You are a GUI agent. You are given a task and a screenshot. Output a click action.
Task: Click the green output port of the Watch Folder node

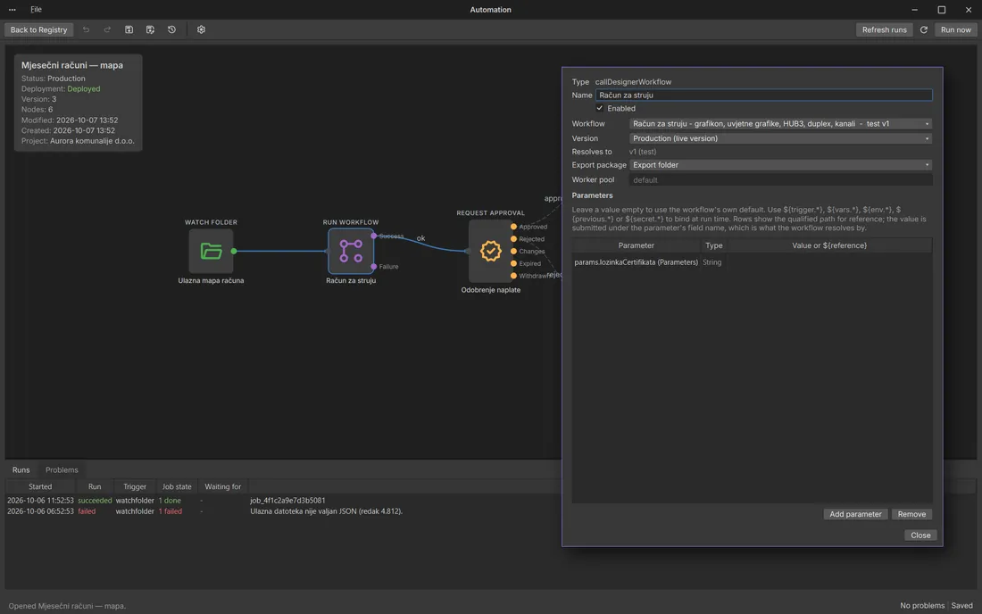point(234,251)
